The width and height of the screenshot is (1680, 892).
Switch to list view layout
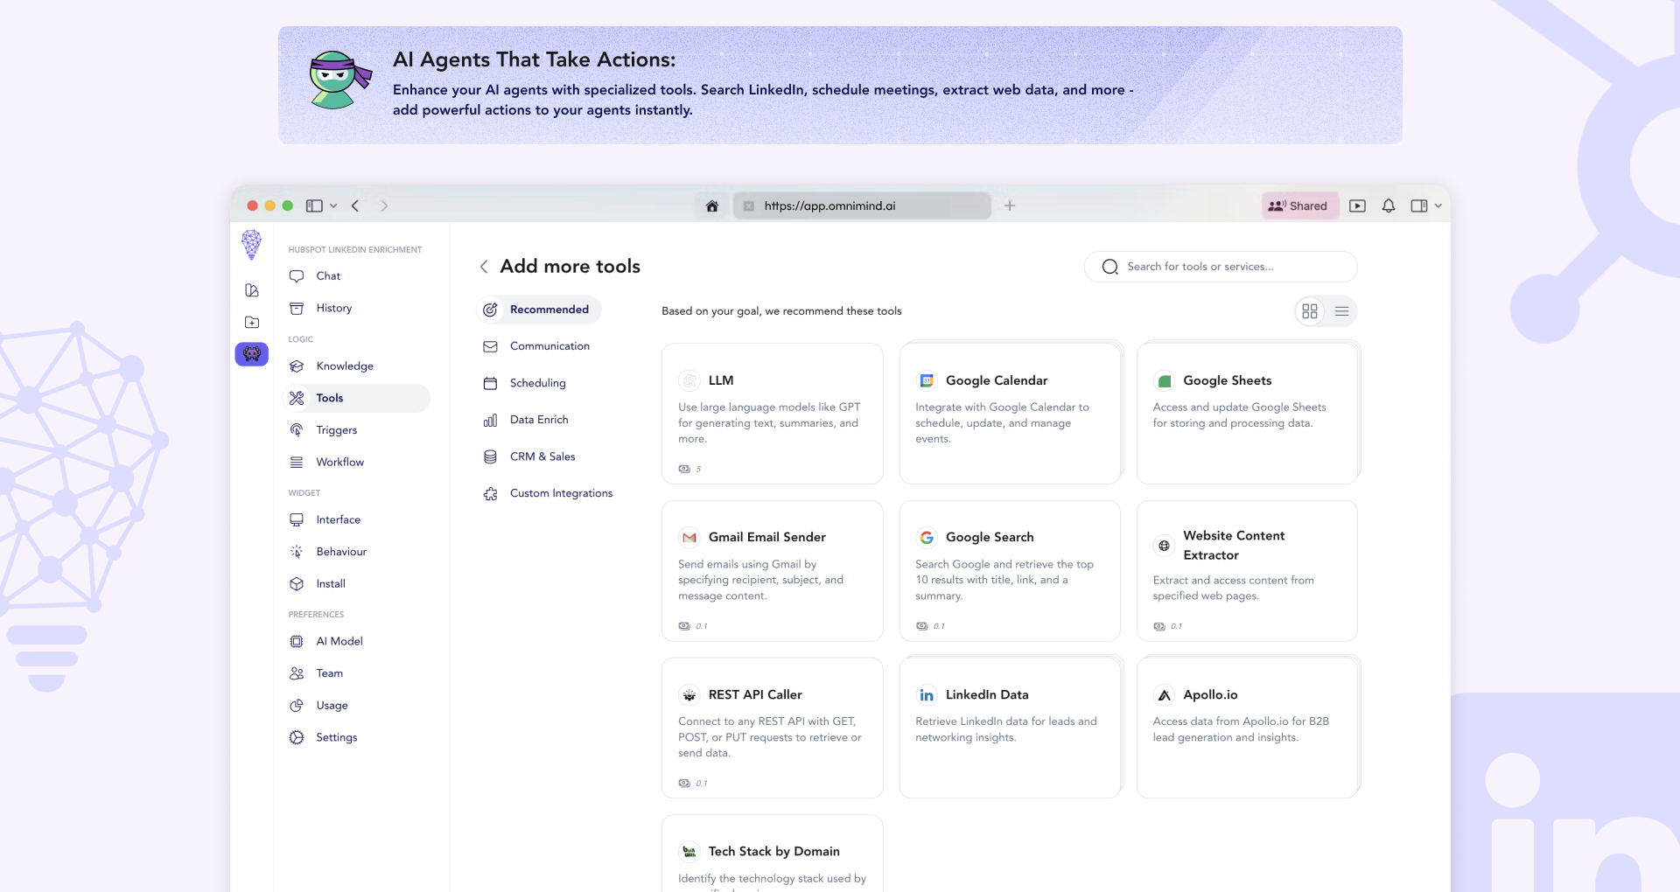(1341, 311)
